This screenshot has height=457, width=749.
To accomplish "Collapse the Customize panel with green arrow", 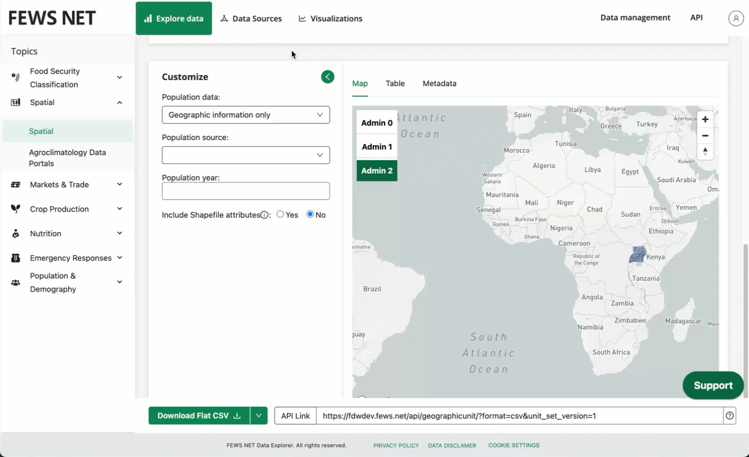I will pos(327,77).
